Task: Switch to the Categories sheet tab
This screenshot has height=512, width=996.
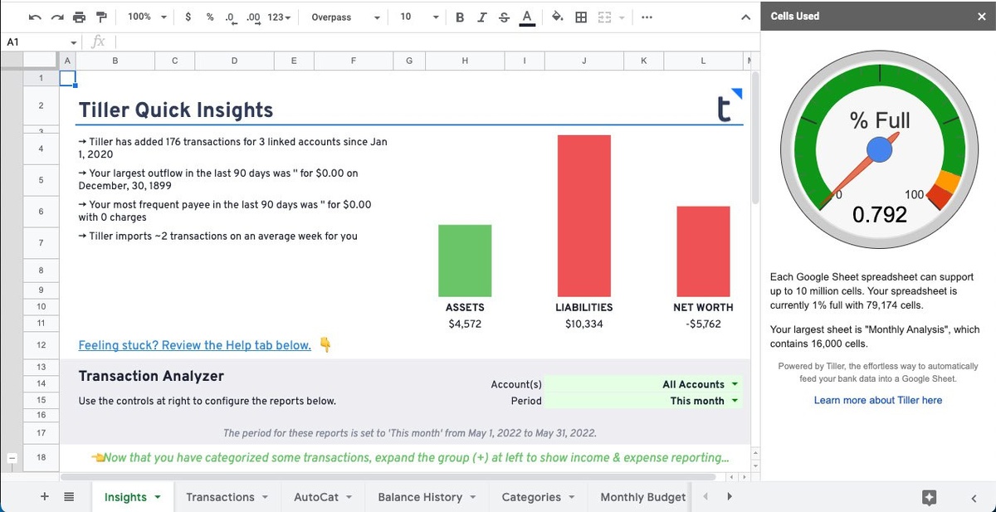Action: 531,497
